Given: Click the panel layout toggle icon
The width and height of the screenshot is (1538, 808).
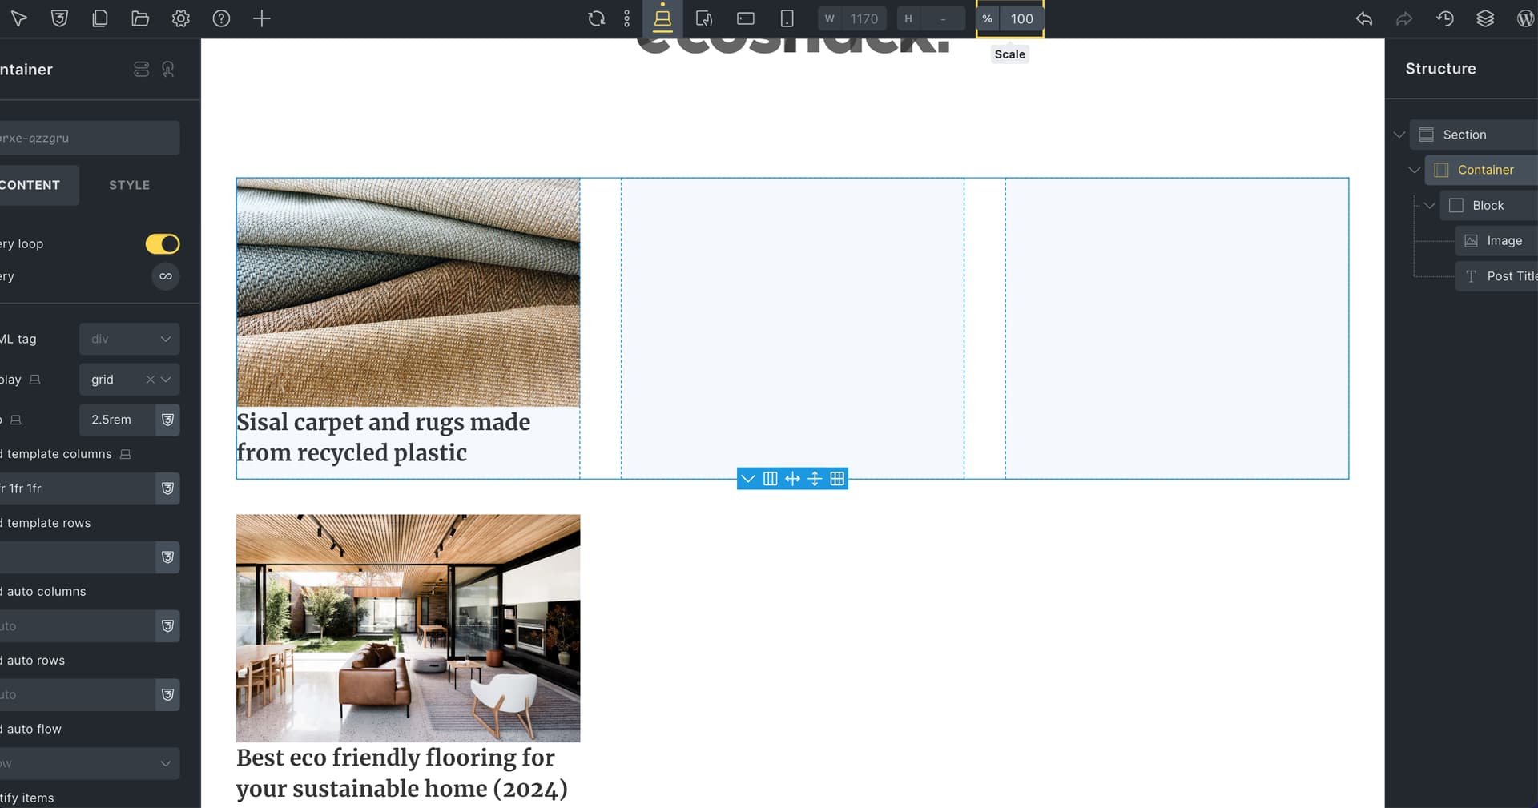Looking at the screenshot, I should [142, 70].
